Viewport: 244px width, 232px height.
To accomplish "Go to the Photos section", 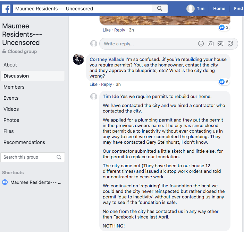I will [x=11, y=120].
